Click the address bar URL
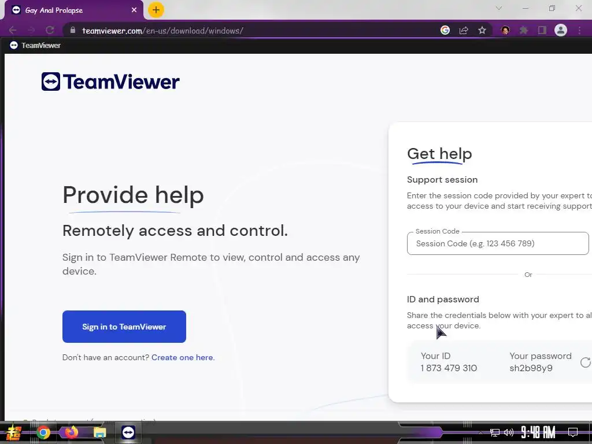The width and height of the screenshot is (592, 444). 162,31
